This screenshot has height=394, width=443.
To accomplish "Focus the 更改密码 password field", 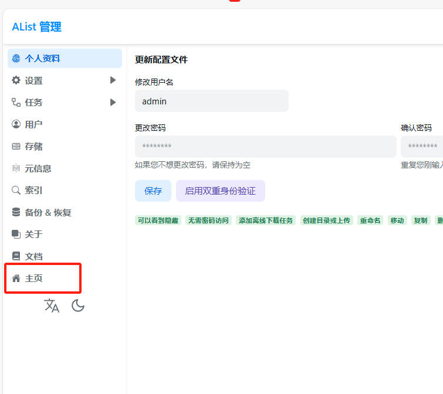I will [266, 147].
